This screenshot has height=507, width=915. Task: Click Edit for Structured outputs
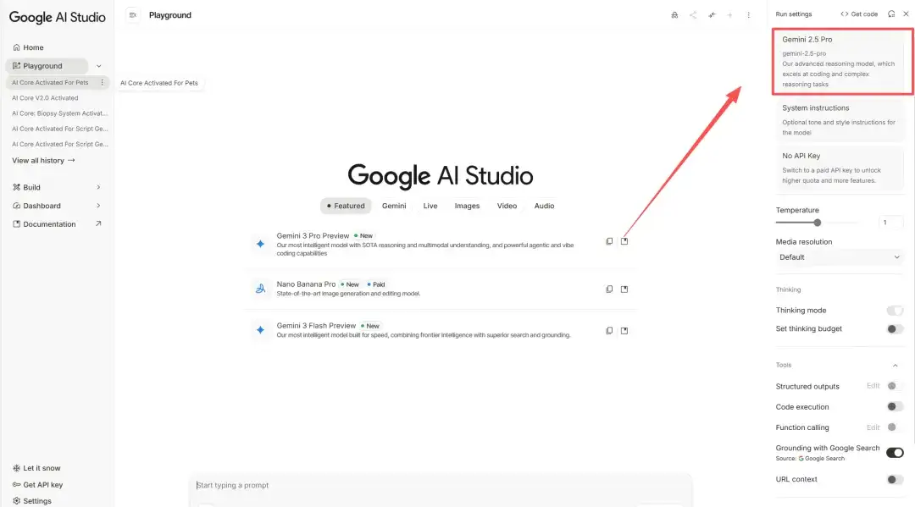873,386
